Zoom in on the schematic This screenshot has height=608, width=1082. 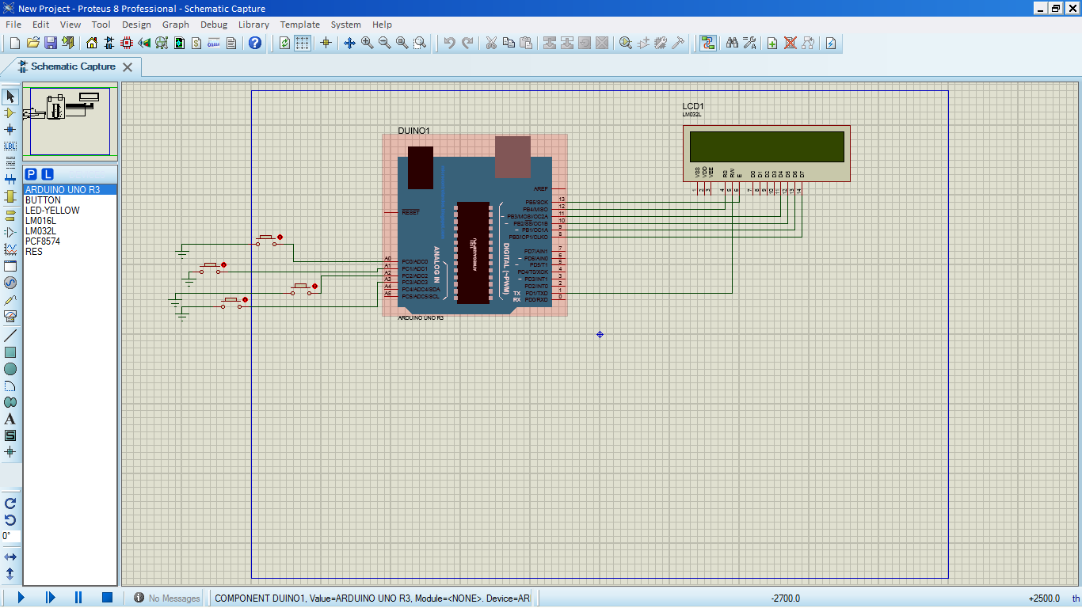(x=365, y=43)
